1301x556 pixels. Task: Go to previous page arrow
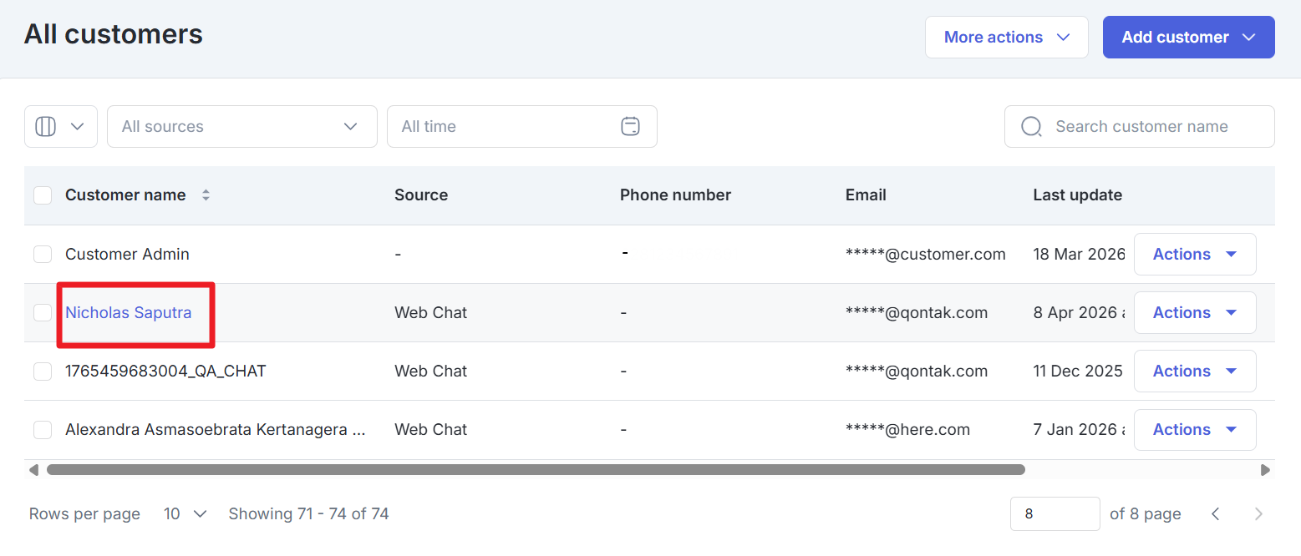[1216, 514]
